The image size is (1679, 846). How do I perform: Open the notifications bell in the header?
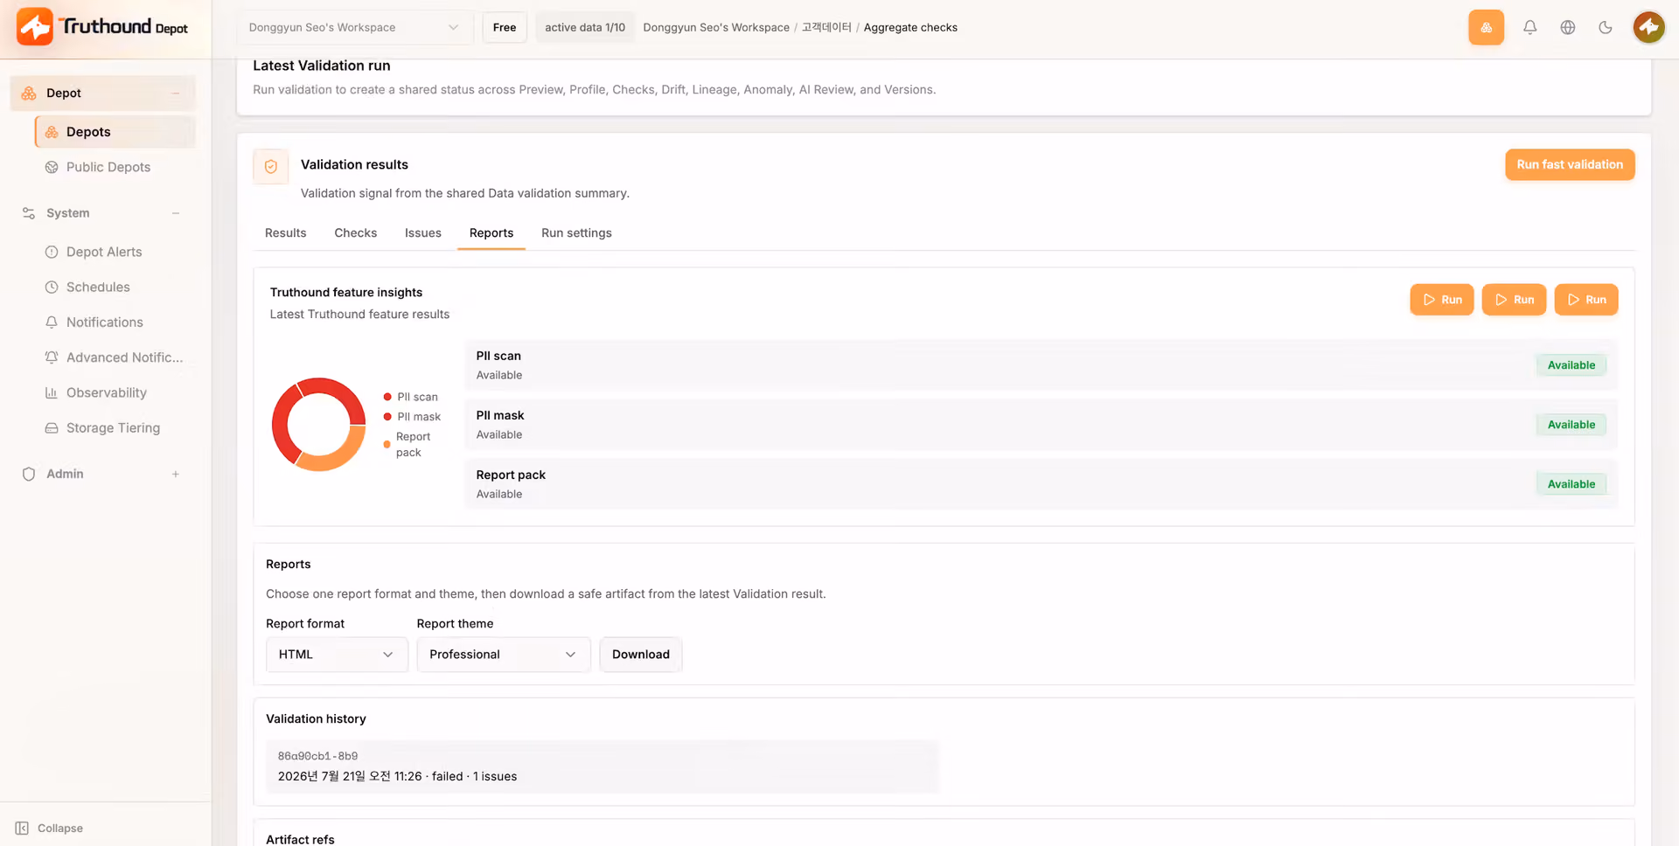click(1529, 27)
